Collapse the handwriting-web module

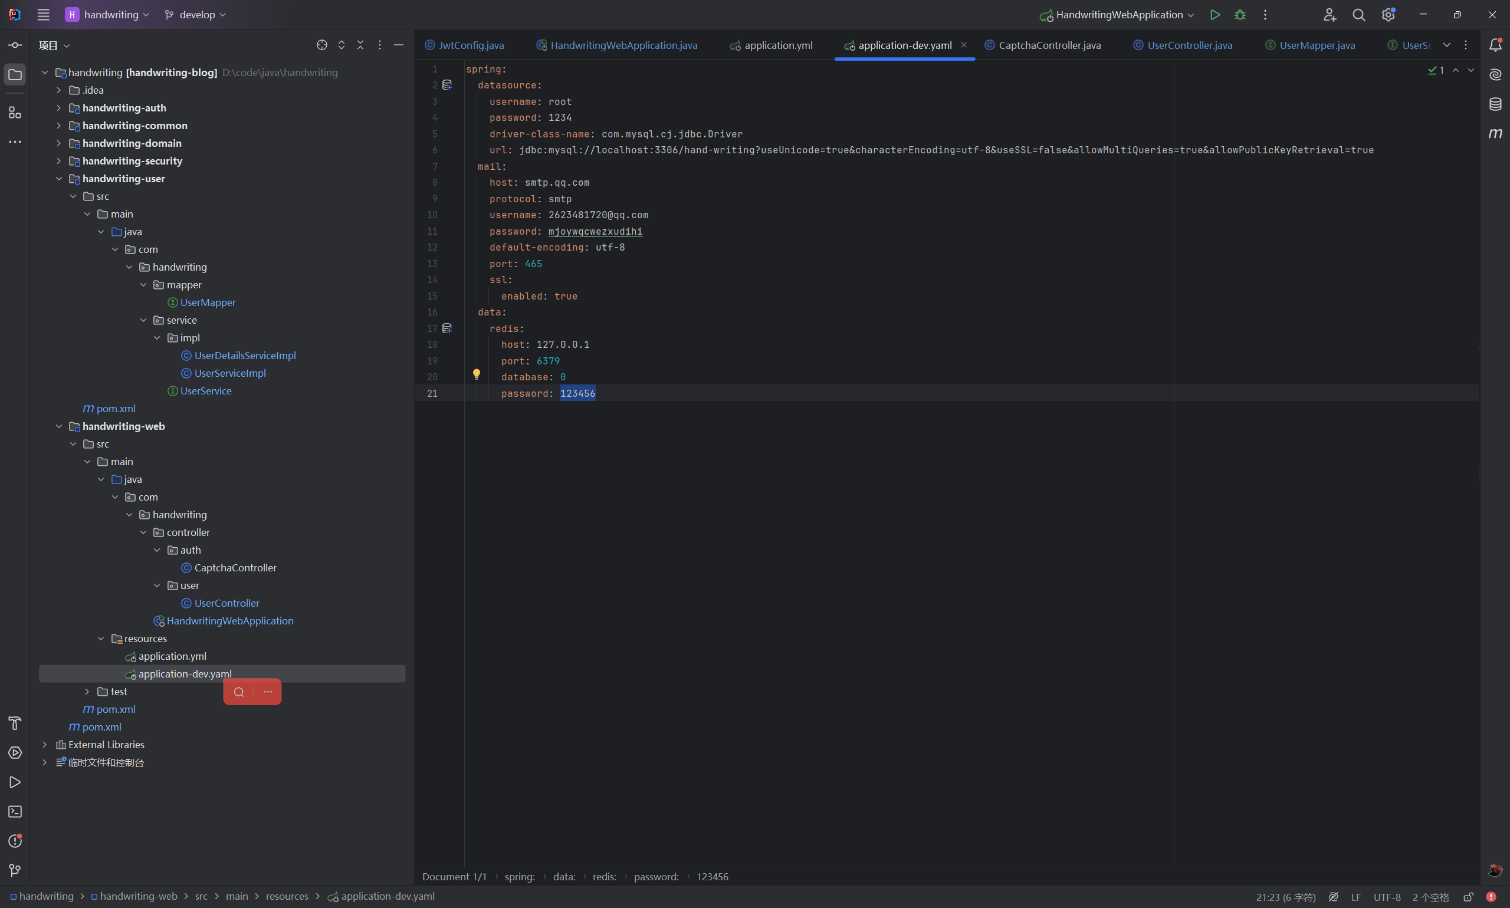(x=59, y=426)
